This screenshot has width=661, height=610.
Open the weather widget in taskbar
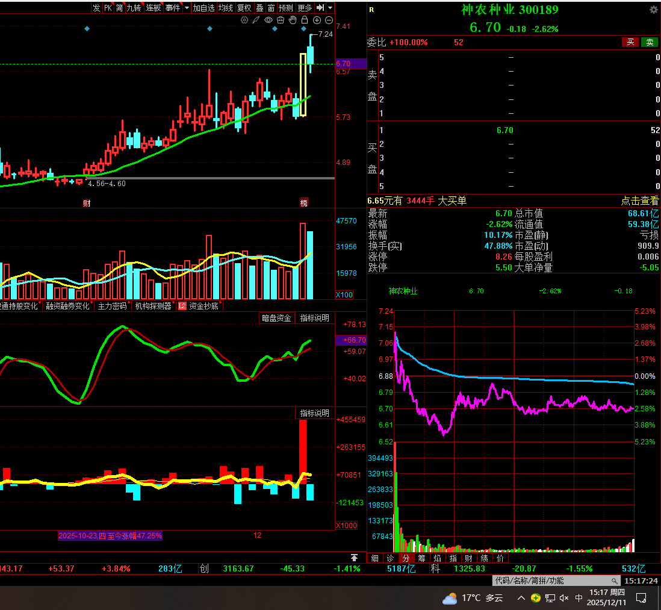(473, 598)
